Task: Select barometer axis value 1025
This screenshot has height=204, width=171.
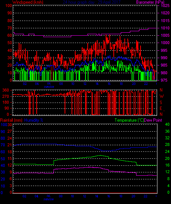Action: pos(165,6)
